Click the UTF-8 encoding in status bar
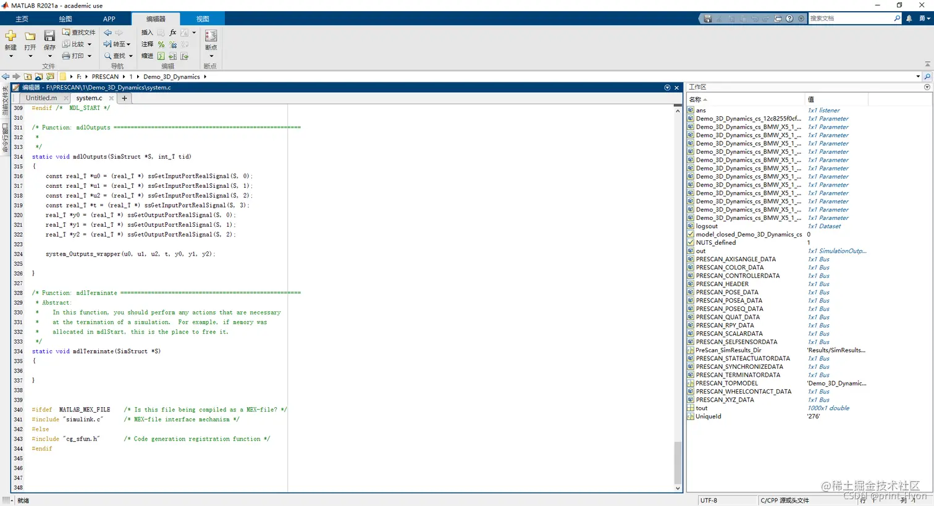Screen dimensions: 934x506 click(709, 500)
